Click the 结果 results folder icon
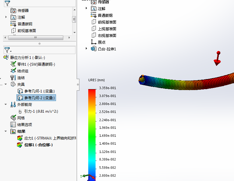The image size is (234, 181). [x=13, y=131]
